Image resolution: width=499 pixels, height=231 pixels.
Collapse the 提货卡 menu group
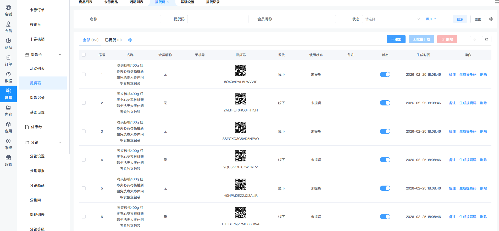tap(43, 55)
